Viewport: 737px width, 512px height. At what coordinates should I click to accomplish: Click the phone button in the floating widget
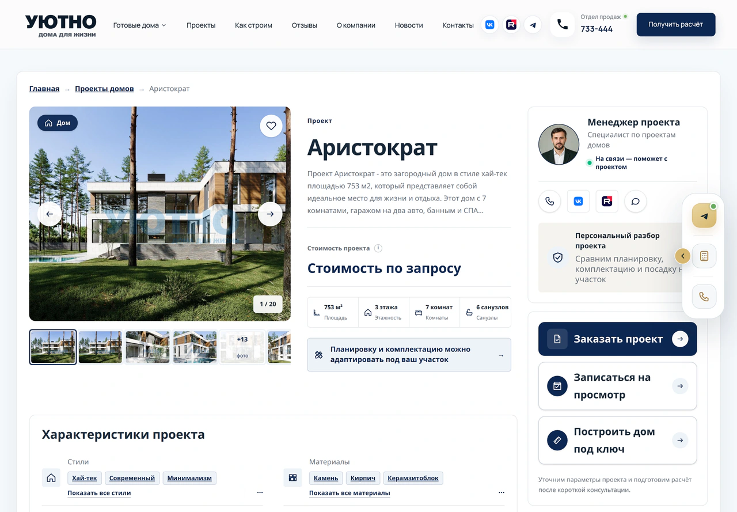tap(704, 297)
